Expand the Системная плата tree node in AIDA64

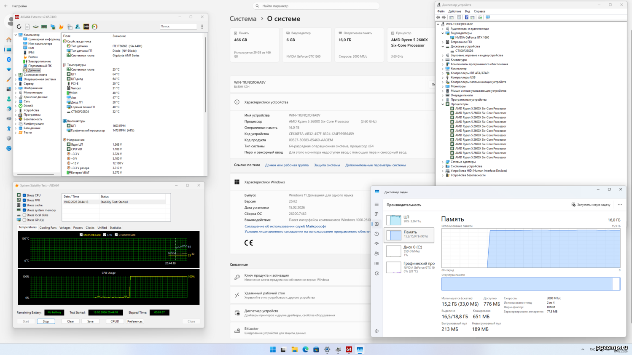(16, 75)
